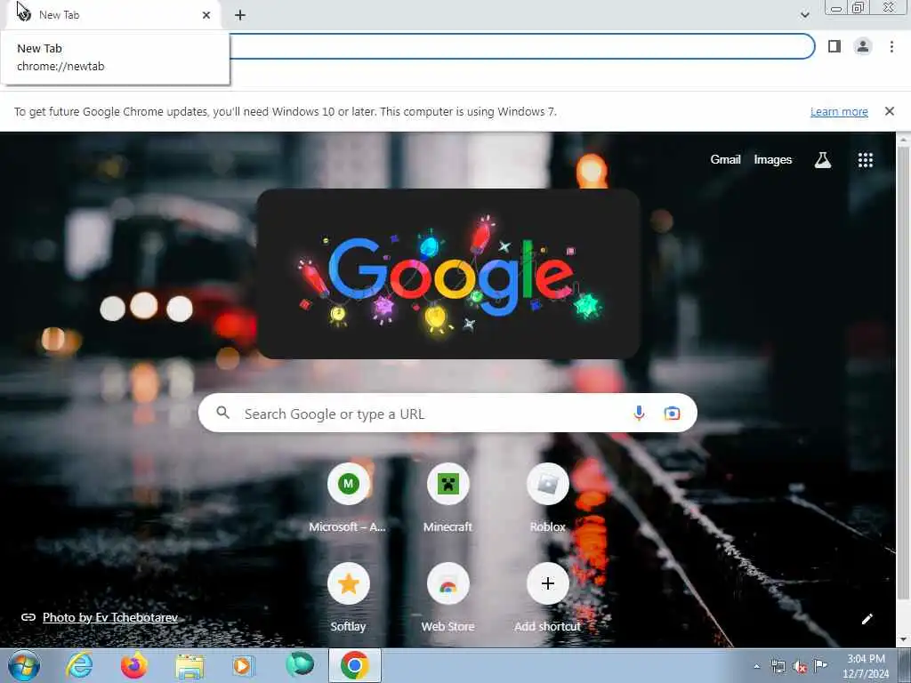
Task: Open the Minecraft shortcut tile
Action: (448, 498)
